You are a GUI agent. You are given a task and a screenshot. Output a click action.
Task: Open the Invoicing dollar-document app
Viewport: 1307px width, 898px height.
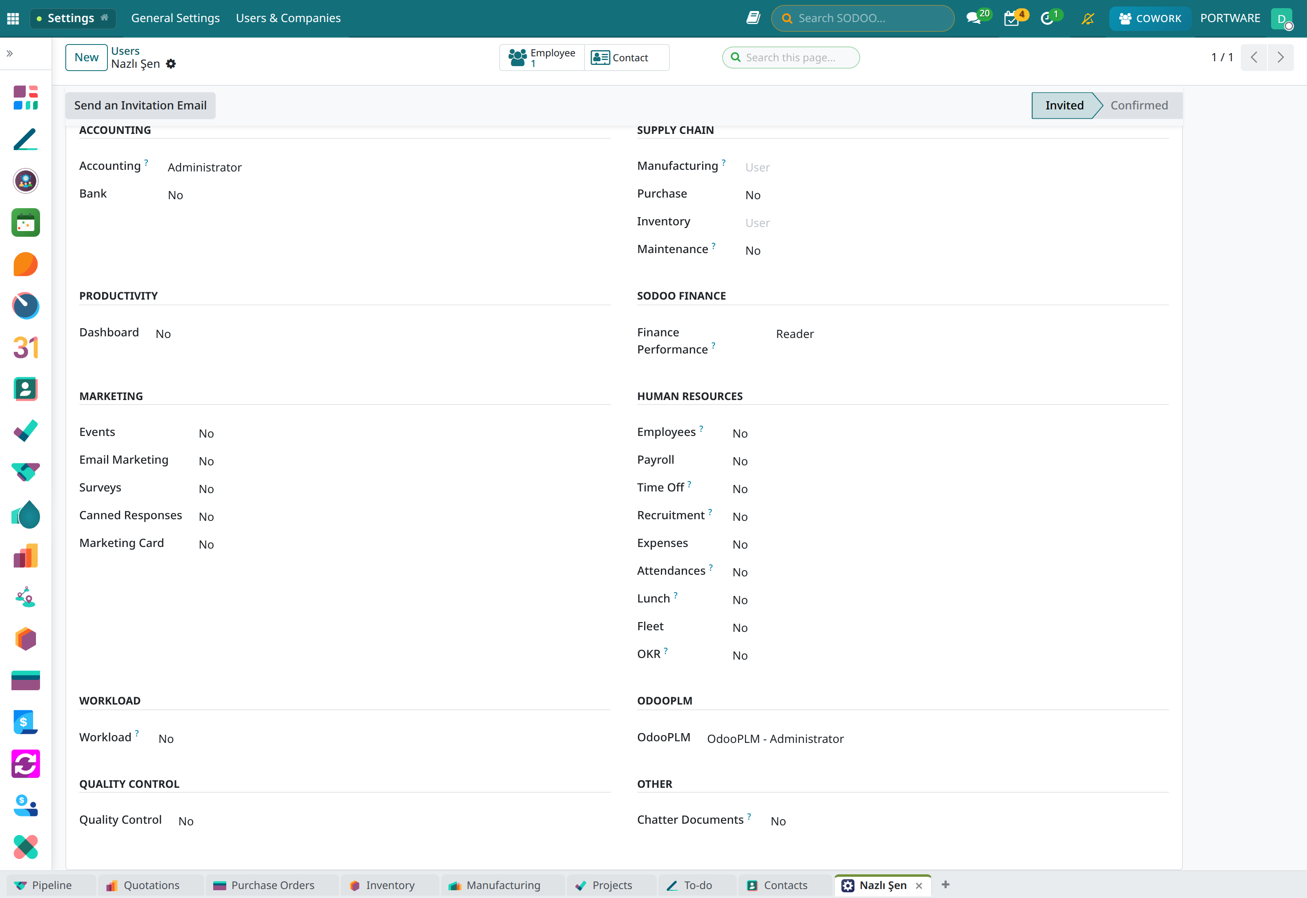click(25, 722)
